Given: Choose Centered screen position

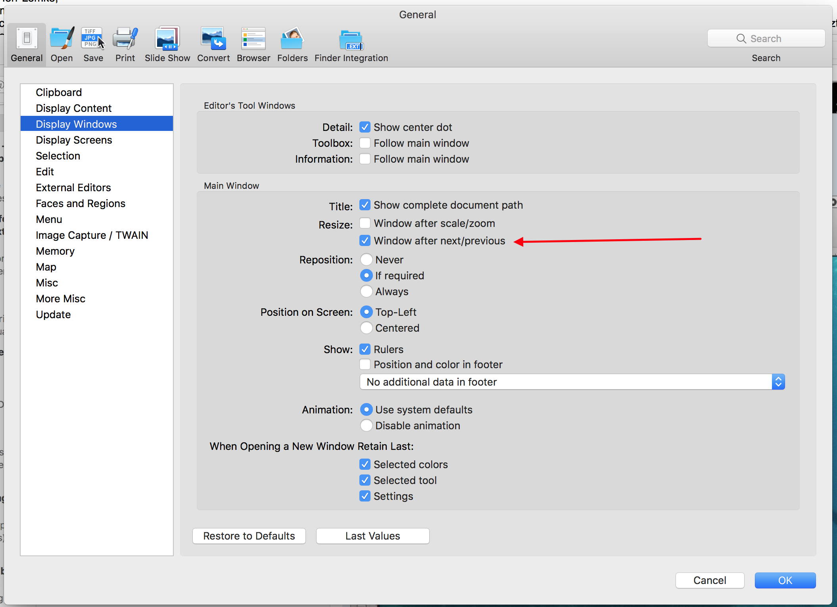Looking at the screenshot, I should click(x=366, y=328).
